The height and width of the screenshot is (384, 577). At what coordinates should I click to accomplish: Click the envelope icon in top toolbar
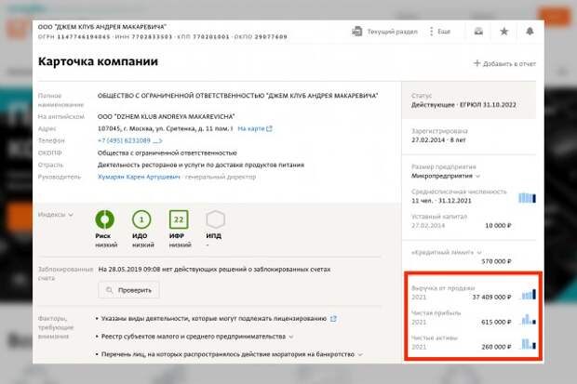(477, 32)
